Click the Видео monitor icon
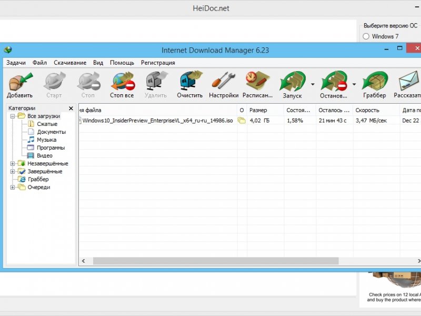Screen dimensions: 421x316 [x=31, y=155]
